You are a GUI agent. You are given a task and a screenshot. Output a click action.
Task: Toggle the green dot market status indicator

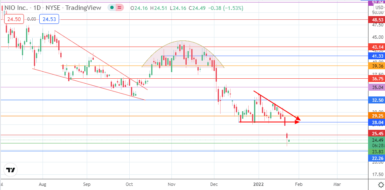click(x=112, y=7)
